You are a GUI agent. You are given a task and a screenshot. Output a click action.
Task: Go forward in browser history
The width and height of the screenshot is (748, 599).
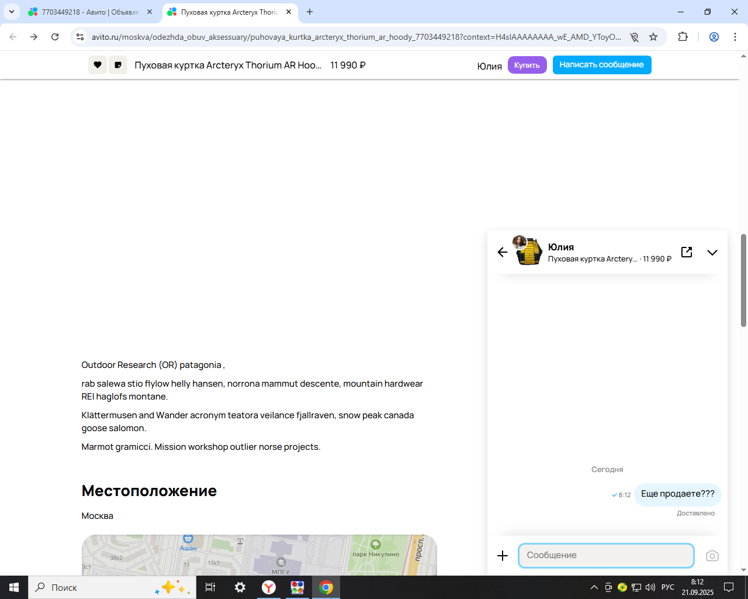coord(34,37)
